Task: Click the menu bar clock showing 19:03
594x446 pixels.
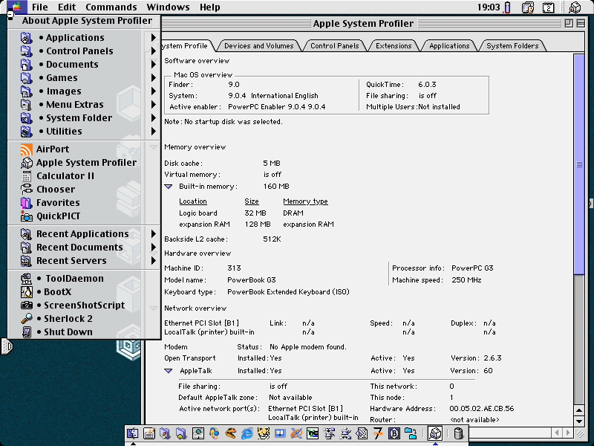Action: (489, 7)
